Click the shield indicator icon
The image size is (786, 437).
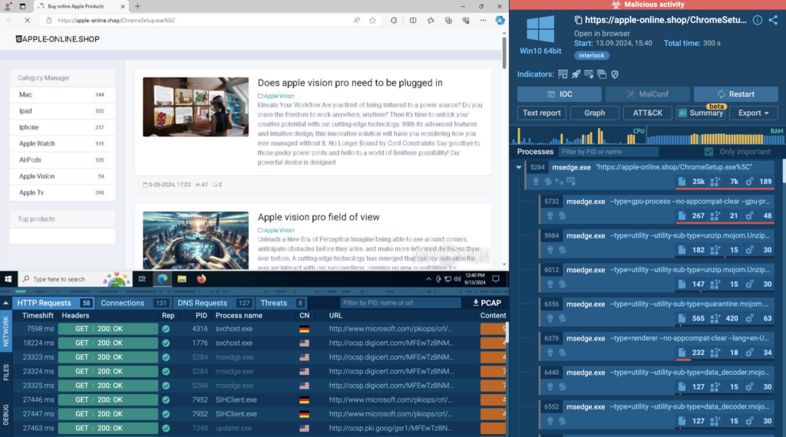tap(614, 74)
